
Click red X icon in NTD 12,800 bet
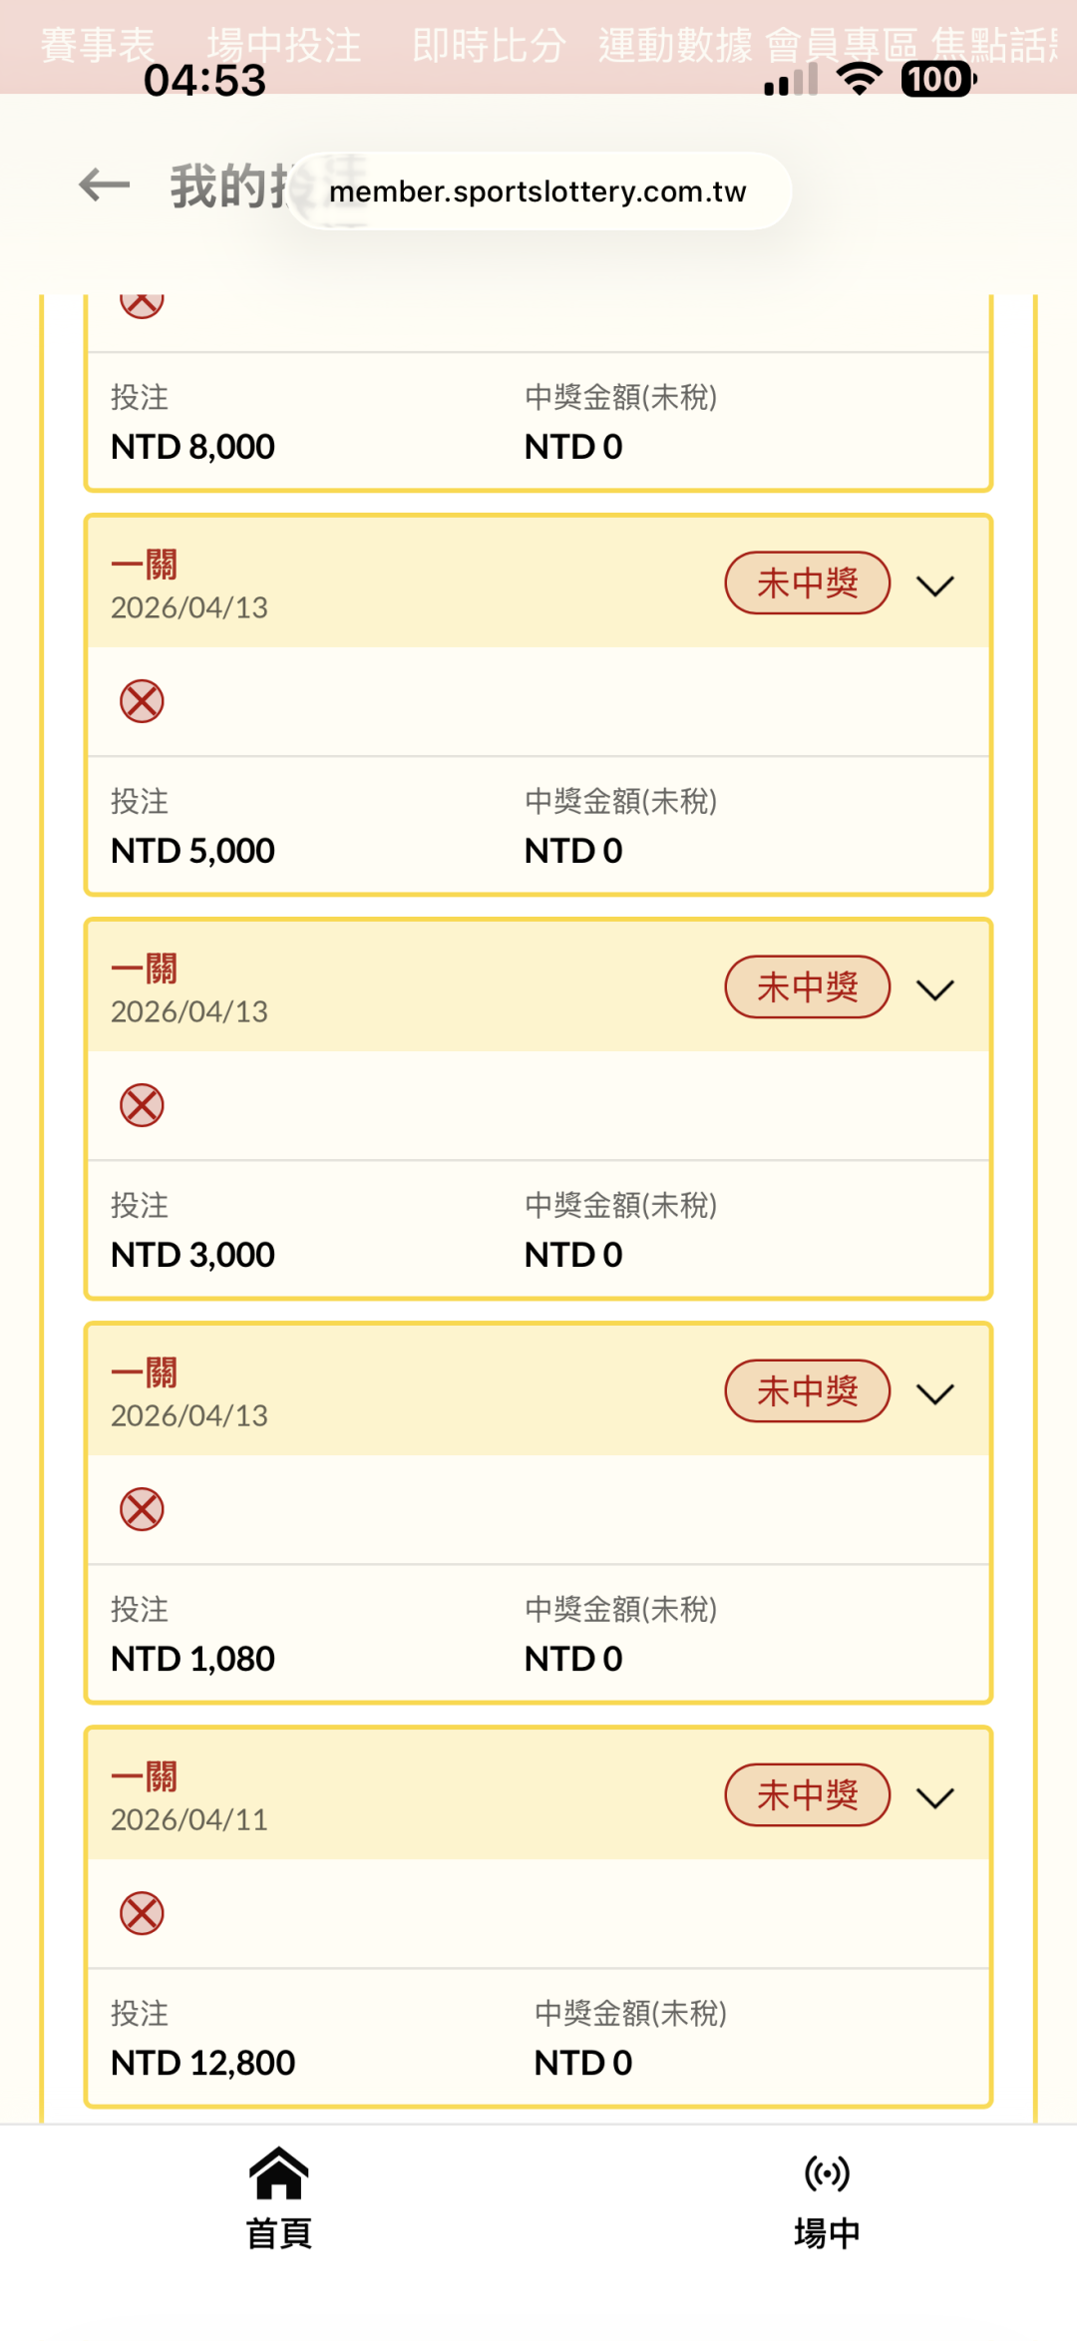point(142,1913)
